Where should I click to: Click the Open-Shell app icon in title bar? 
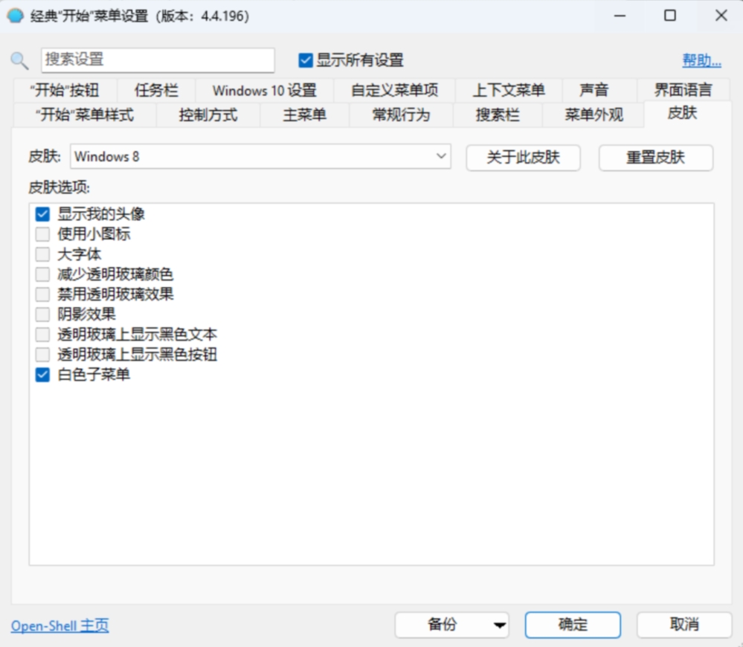pyautogui.click(x=15, y=16)
